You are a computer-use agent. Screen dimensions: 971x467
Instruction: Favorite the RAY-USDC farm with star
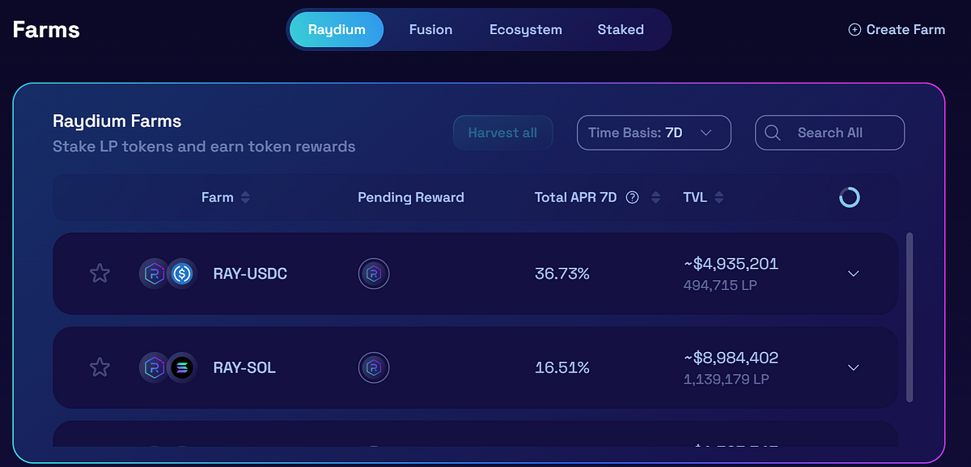pyautogui.click(x=100, y=274)
